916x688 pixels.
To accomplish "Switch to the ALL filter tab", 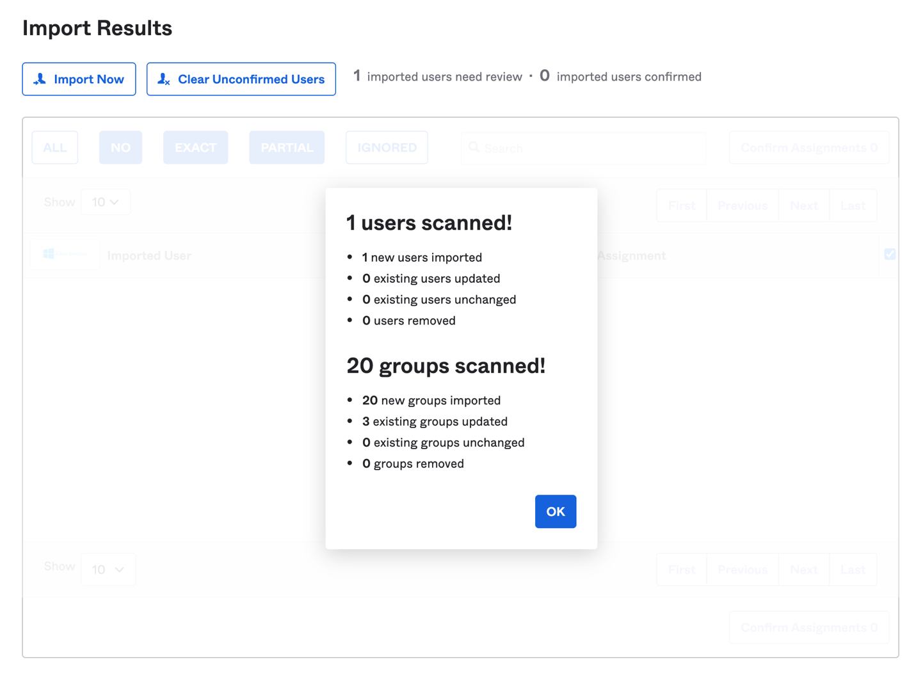I will pos(54,147).
